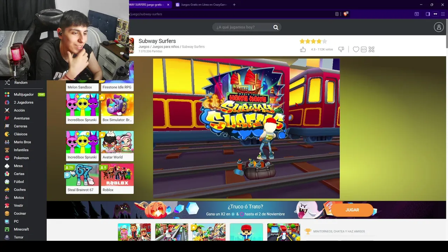Open the Box Simulator game card
Image resolution: width=448 pixels, height=252 pixels.
117,108
